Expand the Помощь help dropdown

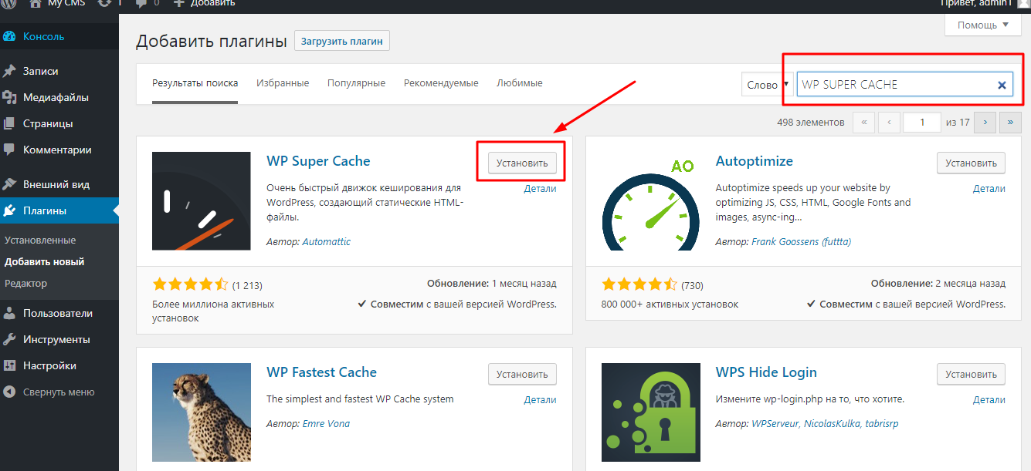(x=983, y=25)
